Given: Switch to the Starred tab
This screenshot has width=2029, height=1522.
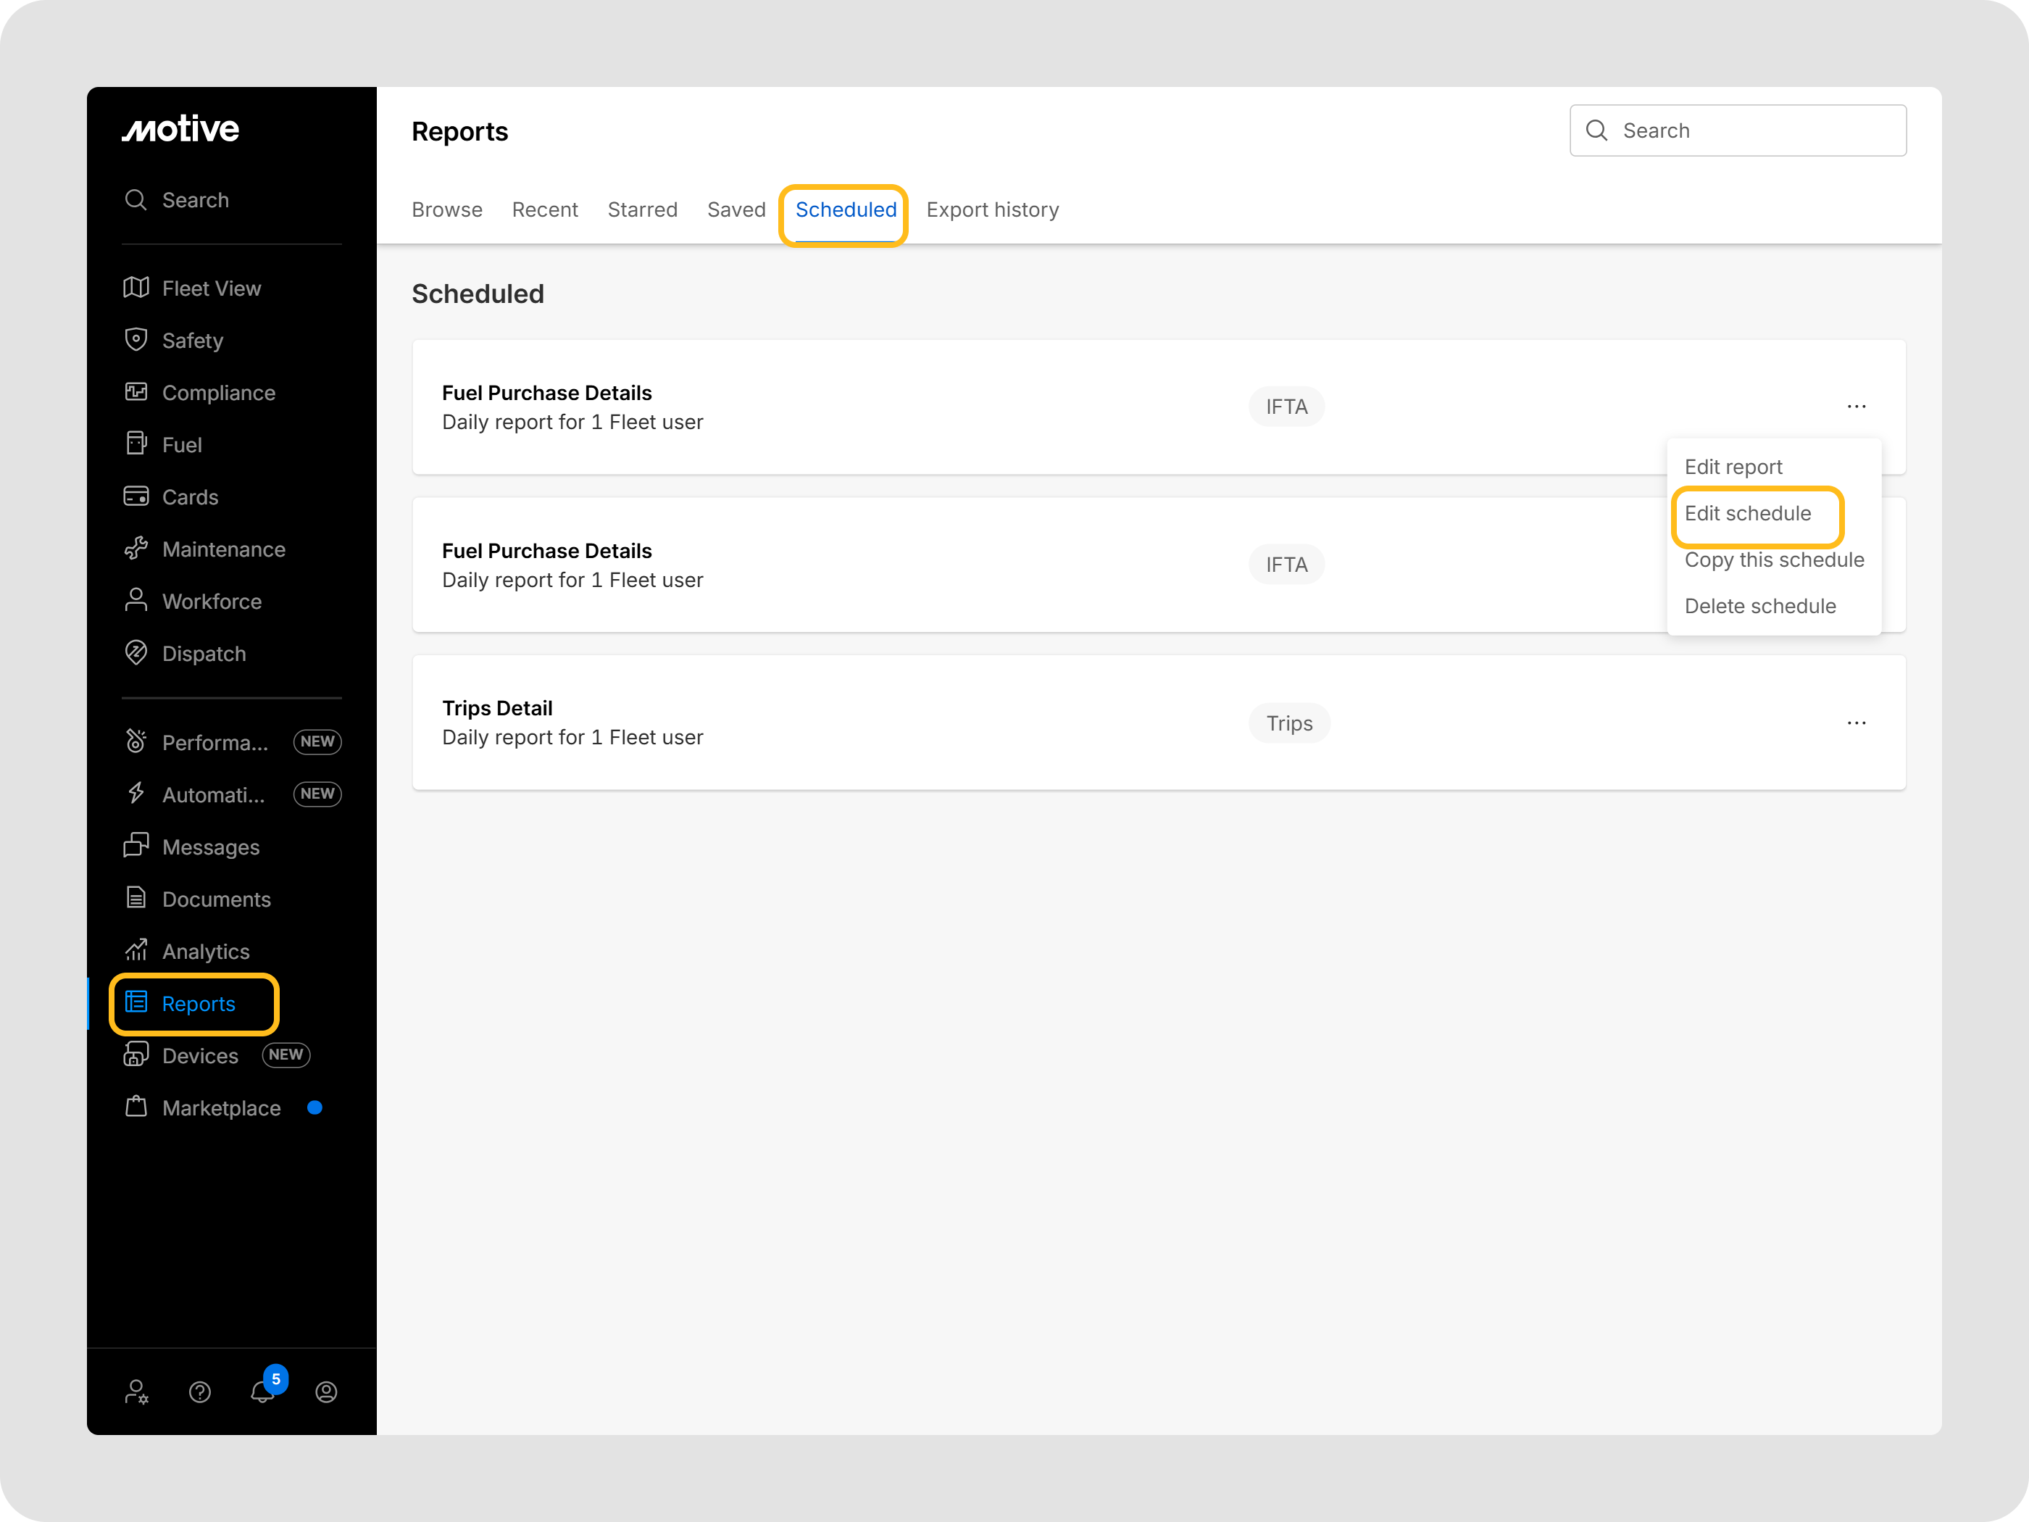Looking at the screenshot, I should (642, 210).
